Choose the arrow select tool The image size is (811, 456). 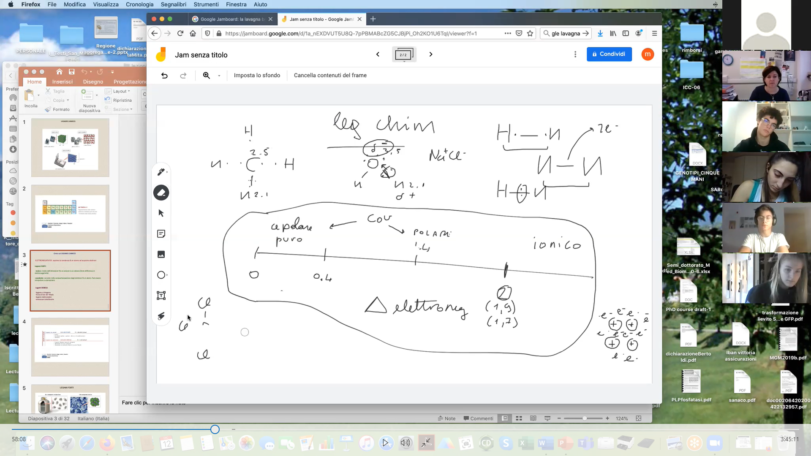pos(161,213)
